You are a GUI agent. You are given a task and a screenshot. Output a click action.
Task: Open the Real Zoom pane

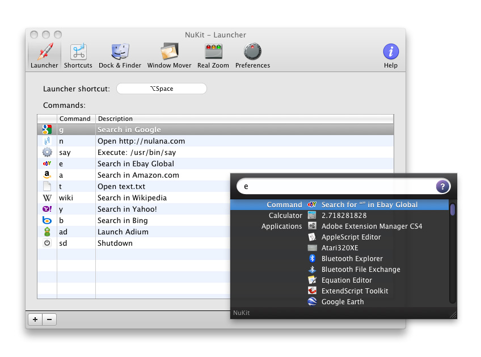click(213, 56)
